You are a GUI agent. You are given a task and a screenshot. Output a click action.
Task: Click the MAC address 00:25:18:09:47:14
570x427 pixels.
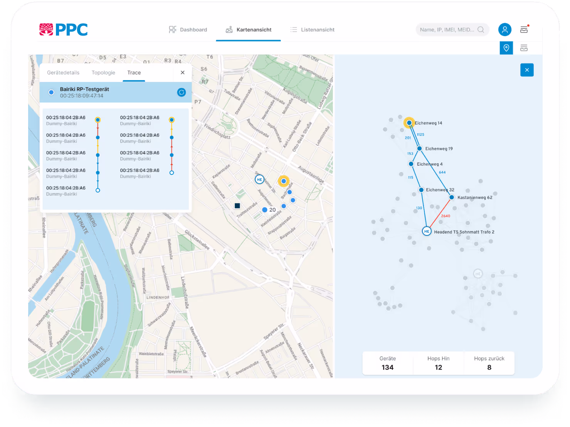coord(82,96)
